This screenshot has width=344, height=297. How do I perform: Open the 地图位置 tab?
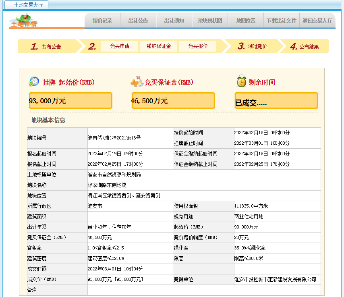(x=246, y=21)
